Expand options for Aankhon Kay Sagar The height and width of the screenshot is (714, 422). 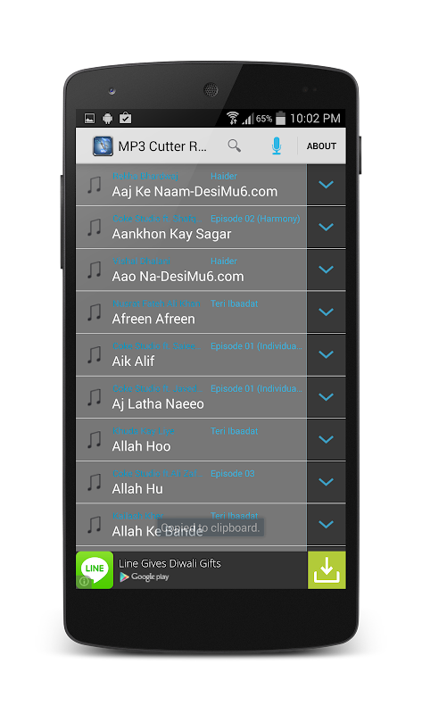pos(326,227)
